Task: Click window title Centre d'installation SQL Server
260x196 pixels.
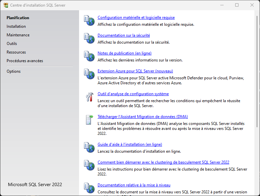Action: pos(38,5)
